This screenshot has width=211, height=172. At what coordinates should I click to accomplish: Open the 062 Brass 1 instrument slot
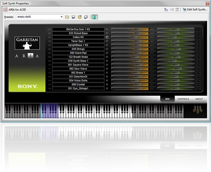[x=78, y=73]
